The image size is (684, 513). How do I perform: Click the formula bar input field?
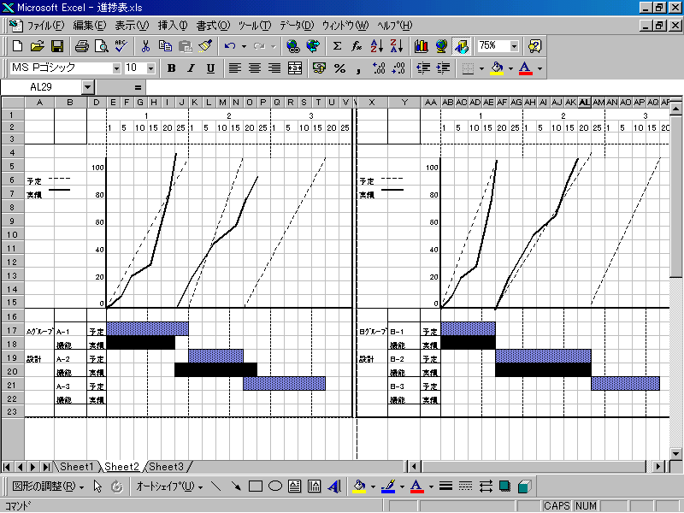[x=410, y=87]
